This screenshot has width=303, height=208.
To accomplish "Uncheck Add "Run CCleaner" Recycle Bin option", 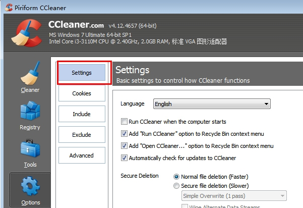I will click(124, 134).
